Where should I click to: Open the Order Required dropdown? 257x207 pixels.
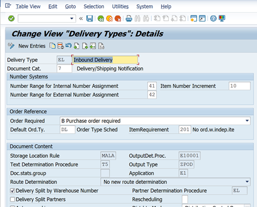tap(247, 121)
